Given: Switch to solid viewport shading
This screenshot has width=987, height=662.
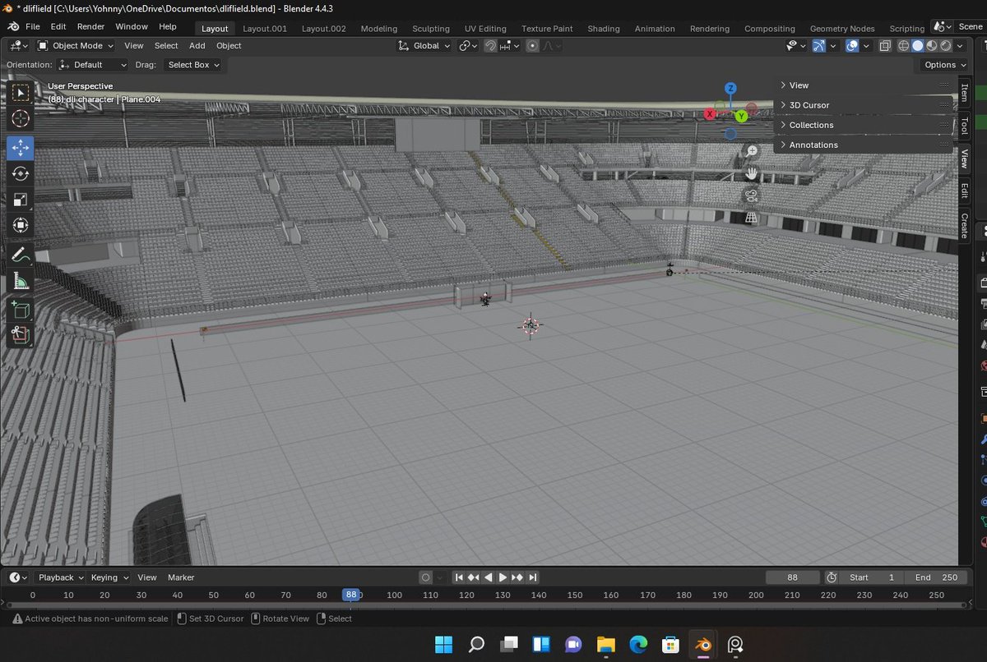Looking at the screenshot, I should point(918,46).
